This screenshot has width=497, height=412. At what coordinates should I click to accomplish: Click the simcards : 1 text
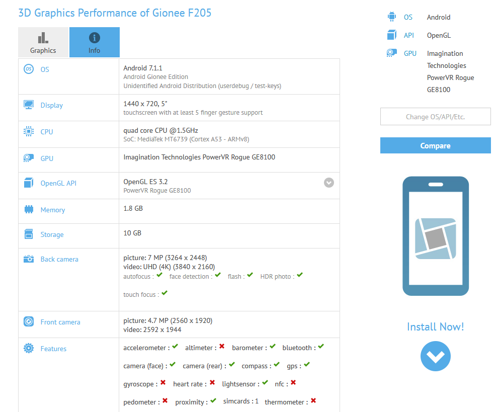(241, 401)
